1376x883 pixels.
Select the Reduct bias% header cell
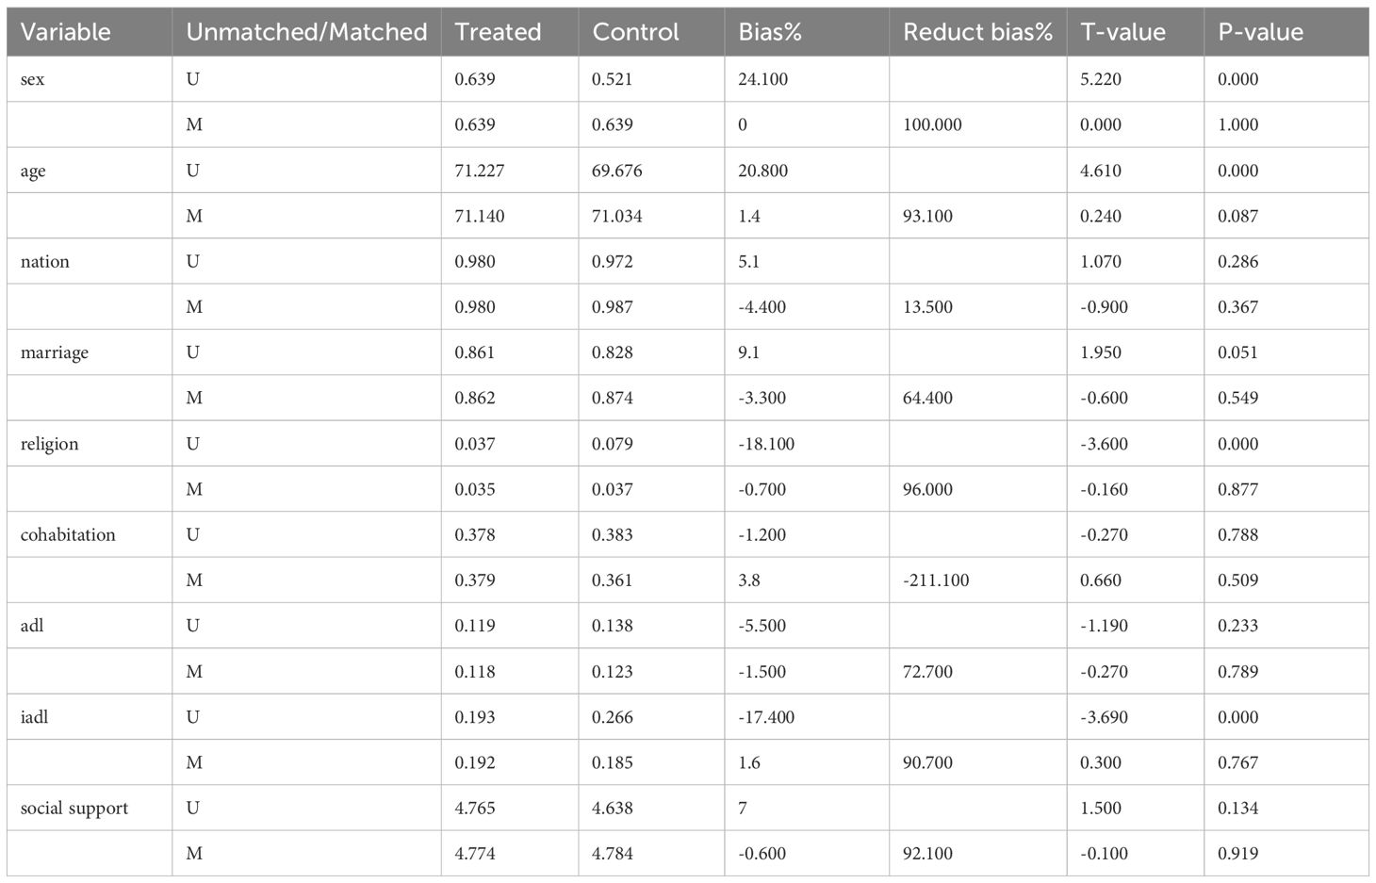[x=977, y=32]
